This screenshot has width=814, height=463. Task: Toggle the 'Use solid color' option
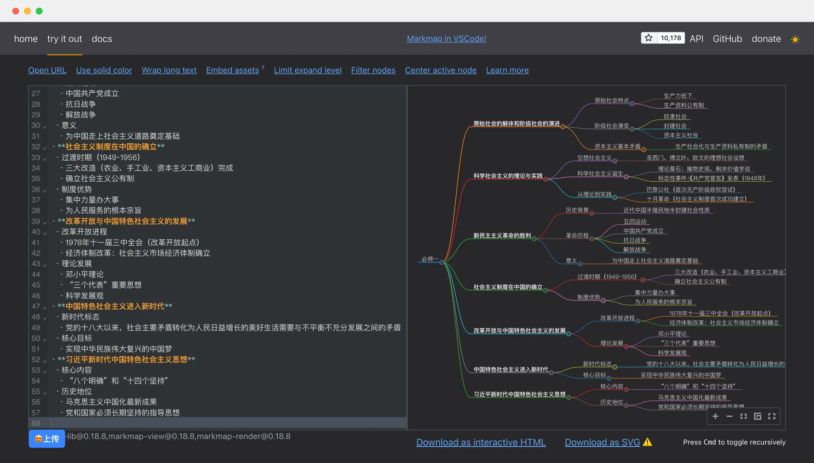104,70
